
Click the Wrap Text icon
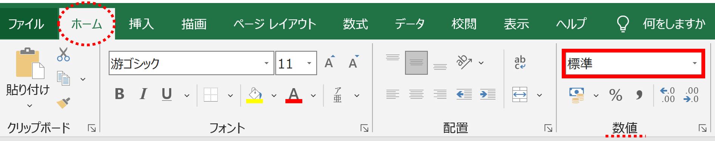[x=520, y=63]
